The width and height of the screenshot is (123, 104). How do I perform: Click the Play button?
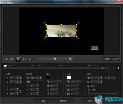click(x=18, y=59)
